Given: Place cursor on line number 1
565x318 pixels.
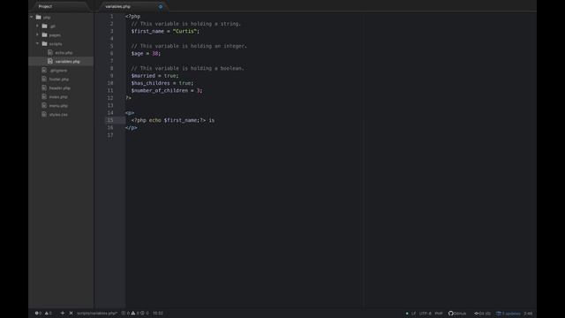Looking at the screenshot, I should [x=112, y=16].
